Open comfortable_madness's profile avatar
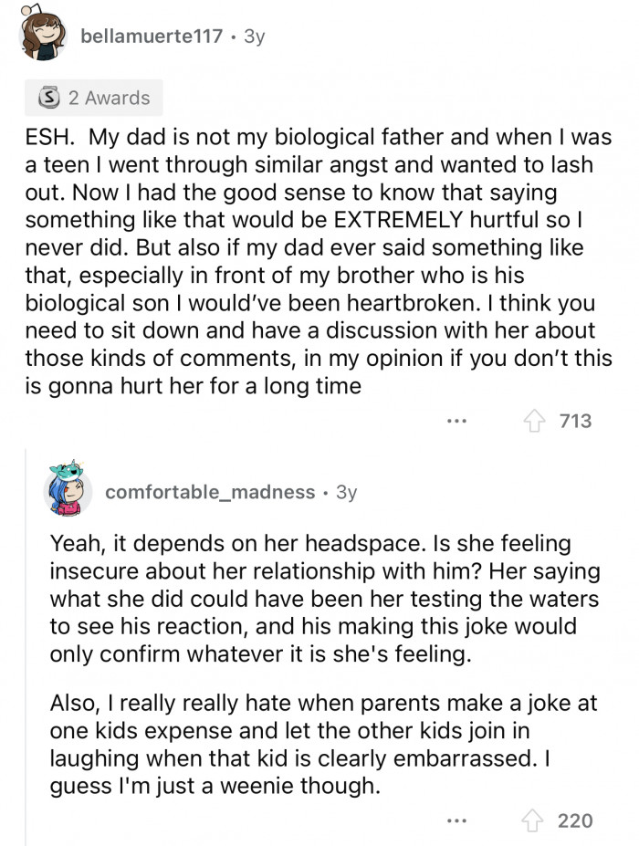This screenshot has width=639, height=846. (69, 491)
